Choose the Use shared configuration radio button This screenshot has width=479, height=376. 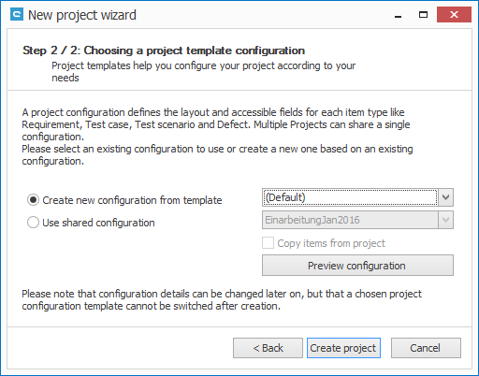tap(33, 223)
